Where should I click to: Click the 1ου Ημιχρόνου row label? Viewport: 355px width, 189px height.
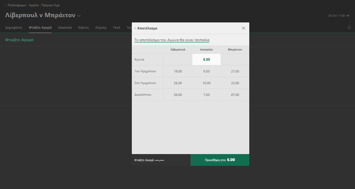(x=145, y=71)
